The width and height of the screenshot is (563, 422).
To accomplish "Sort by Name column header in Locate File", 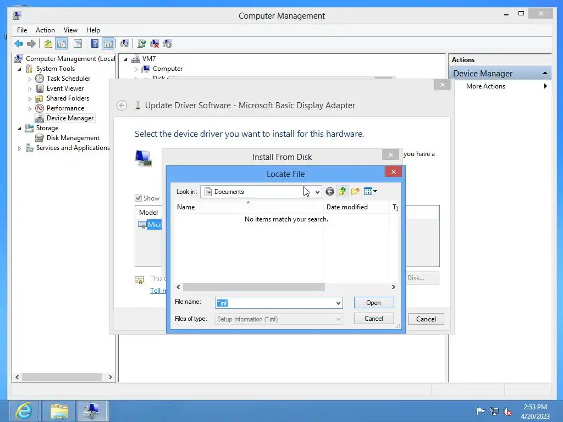I will click(x=248, y=207).
